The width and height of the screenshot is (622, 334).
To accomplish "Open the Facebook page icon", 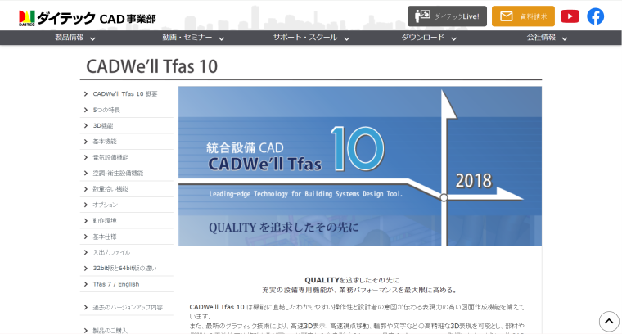I will tap(595, 16).
